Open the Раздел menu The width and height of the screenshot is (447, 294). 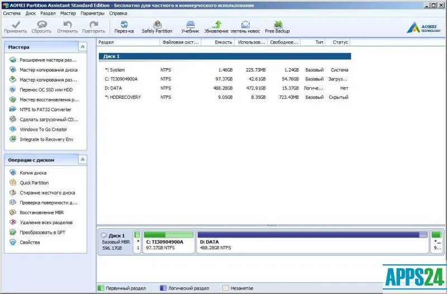click(48, 13)
